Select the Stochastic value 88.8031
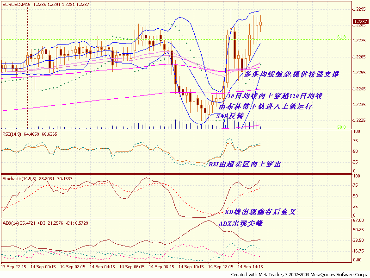 (47, 179)
